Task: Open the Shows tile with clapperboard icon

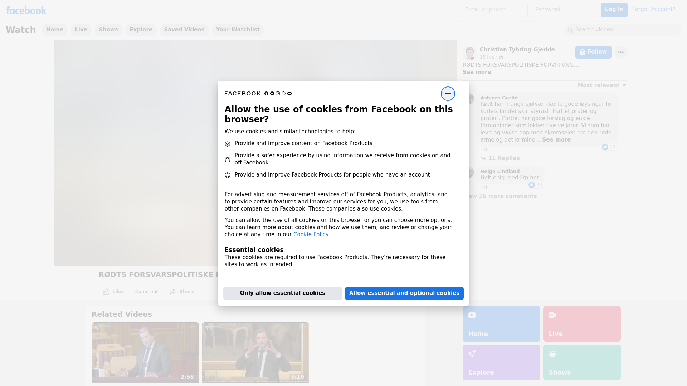Action: [x=582, y=362]
